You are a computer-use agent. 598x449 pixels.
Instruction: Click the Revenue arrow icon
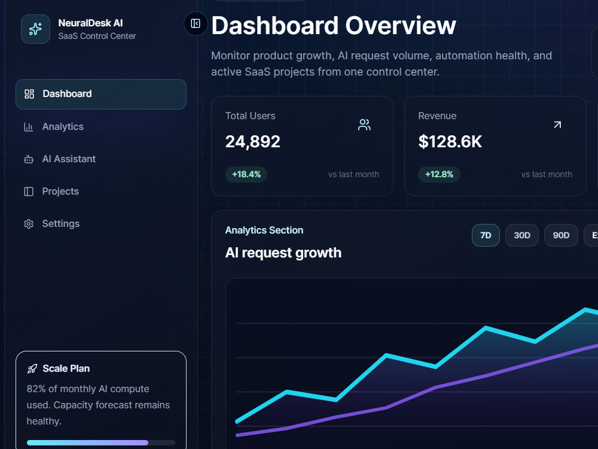557,125
